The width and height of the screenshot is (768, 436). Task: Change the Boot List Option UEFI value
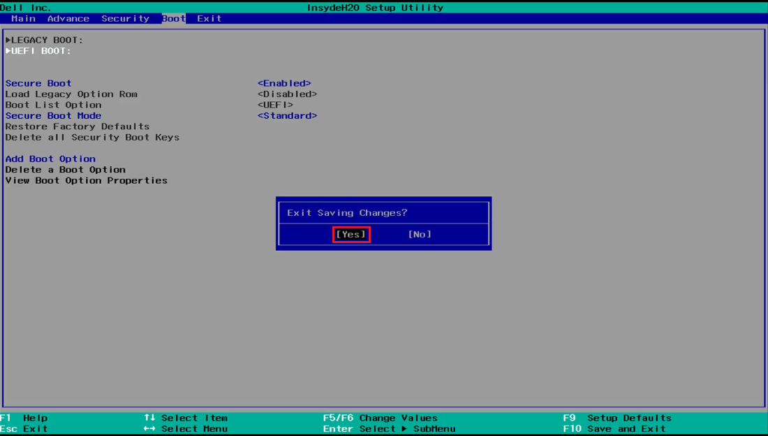click(275, 105)
